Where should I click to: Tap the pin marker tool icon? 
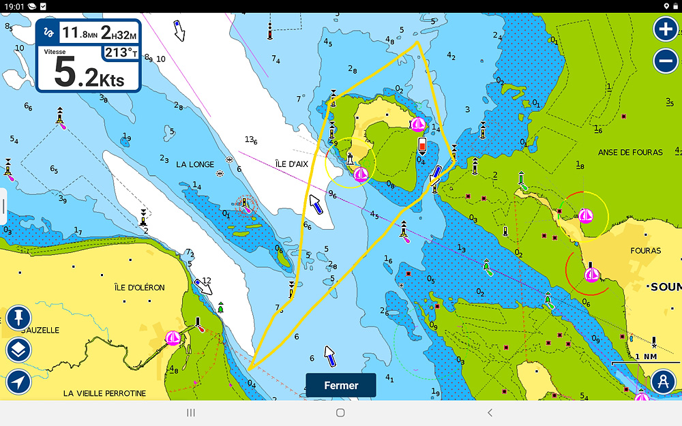pyautogui.click(x=18, y=318)
